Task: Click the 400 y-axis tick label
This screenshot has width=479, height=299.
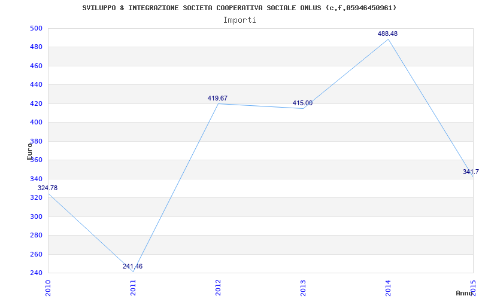Action: pyautogui.click(x=36, y=123)
